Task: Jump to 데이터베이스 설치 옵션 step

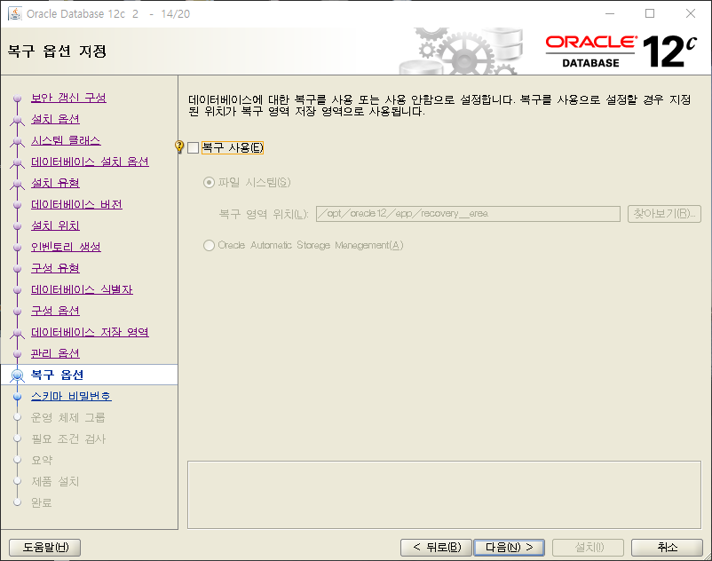Action: click(x=90, y=162)
